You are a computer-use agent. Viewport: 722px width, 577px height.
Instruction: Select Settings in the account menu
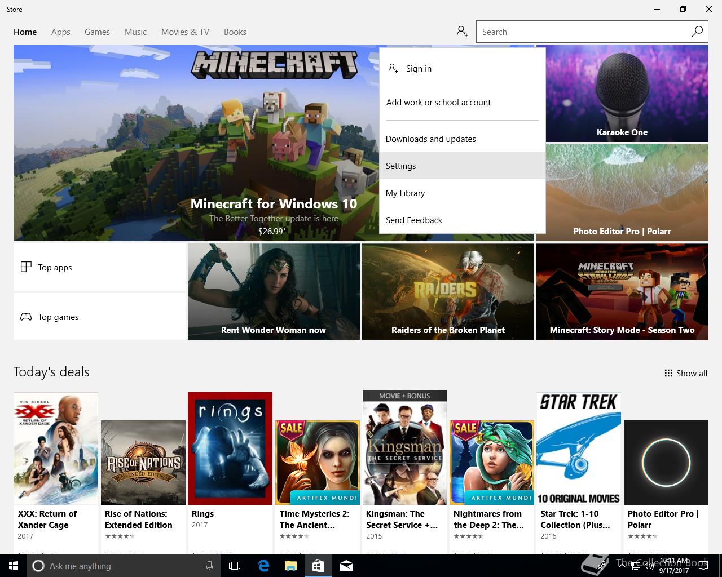(x=463, y=166)
